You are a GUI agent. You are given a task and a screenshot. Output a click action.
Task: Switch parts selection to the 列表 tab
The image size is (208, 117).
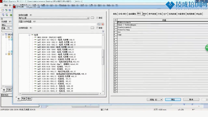24,99
